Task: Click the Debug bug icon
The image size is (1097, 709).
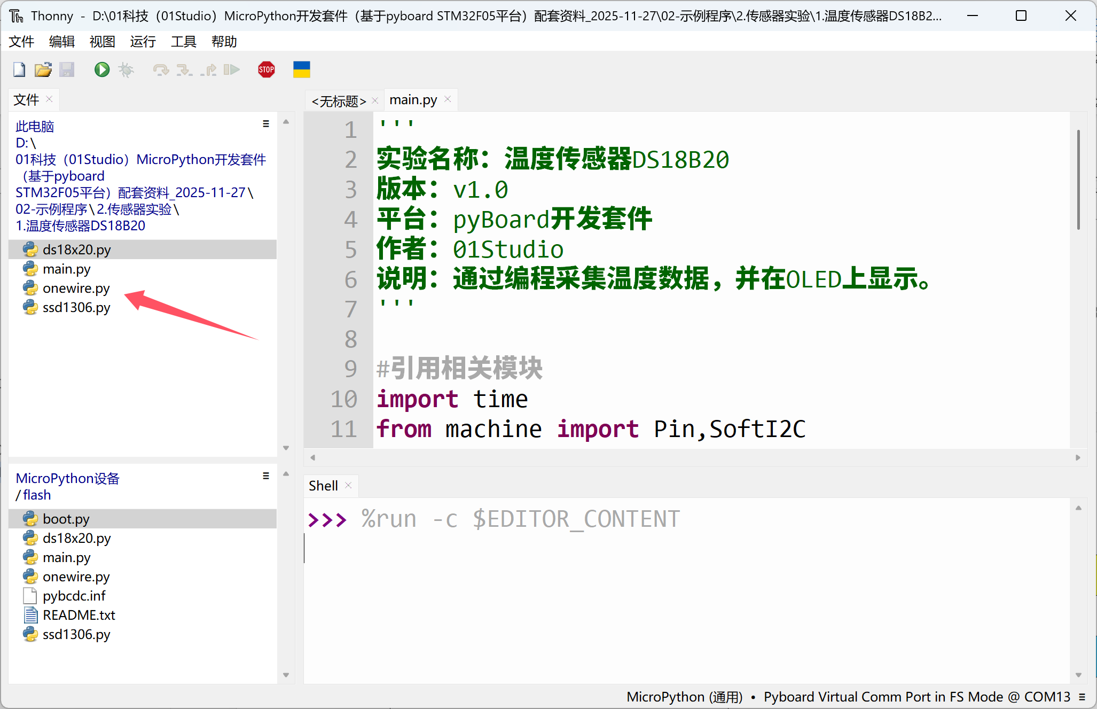Action: [x=126, y=69]
